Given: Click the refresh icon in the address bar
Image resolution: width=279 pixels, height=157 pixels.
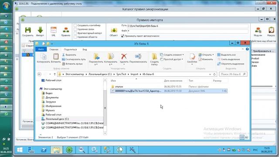Looking at the screenshot, I should click(x=214, y=74).
